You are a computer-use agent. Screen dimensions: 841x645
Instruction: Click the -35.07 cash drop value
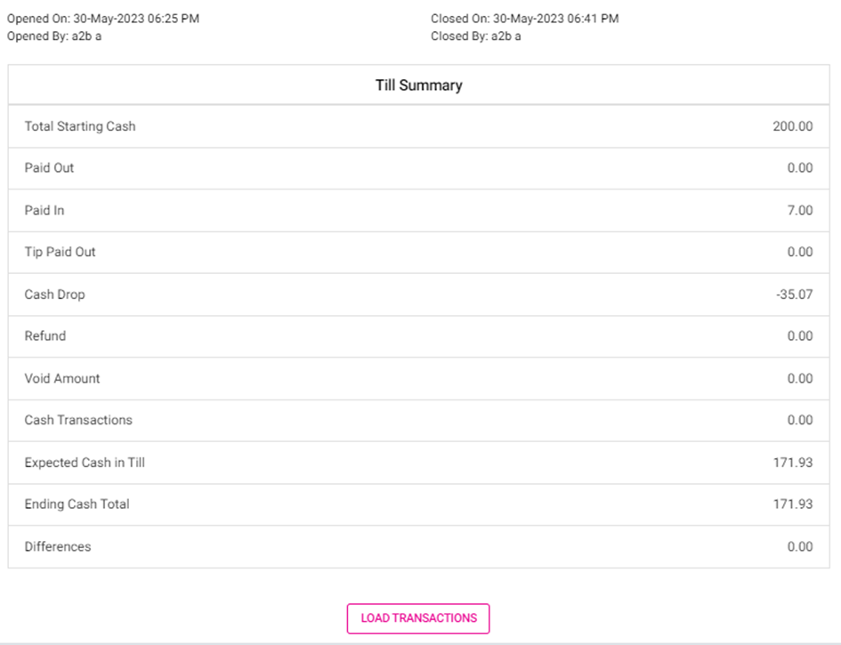pyautogui.click(x=794, y=294)
